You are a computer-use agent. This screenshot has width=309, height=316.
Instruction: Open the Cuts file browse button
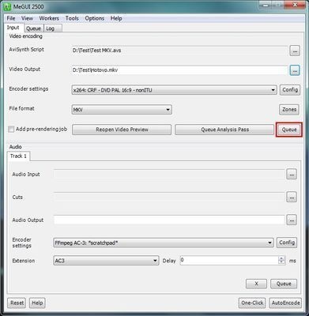[292, 197]
